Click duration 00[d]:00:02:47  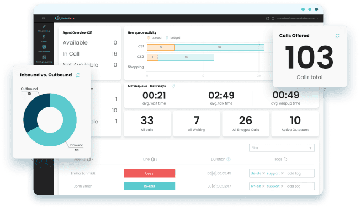pyautogui.click(x=219, y=186)
